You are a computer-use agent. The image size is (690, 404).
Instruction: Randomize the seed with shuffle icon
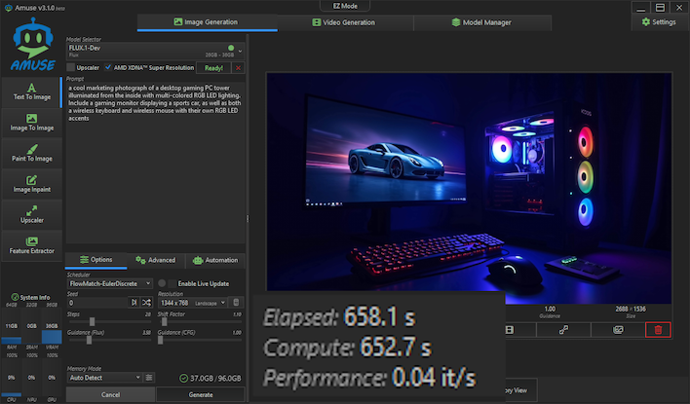(x=146, y=303)
